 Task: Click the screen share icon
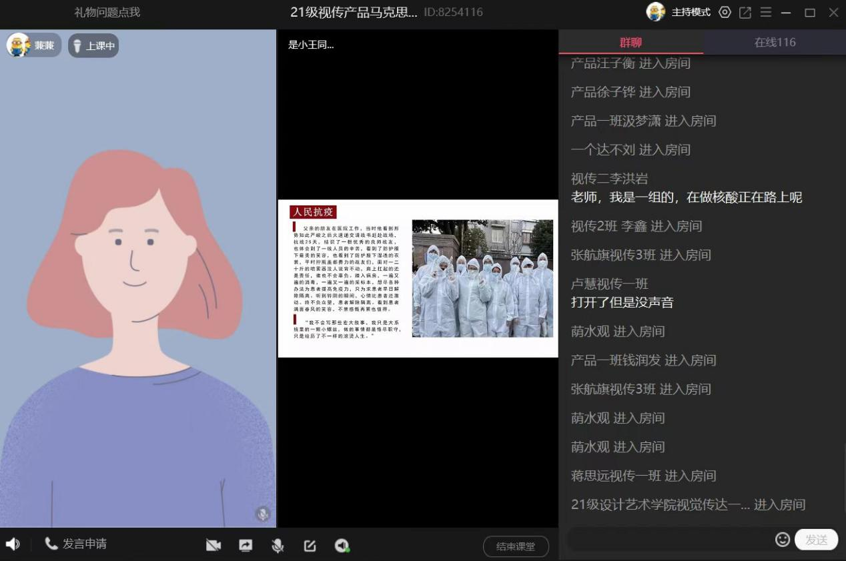pyautogui.click(x=246, y=545)
